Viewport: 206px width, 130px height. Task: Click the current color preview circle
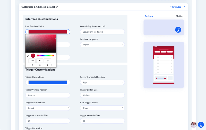pyautogui.click(x=33, y=56)
